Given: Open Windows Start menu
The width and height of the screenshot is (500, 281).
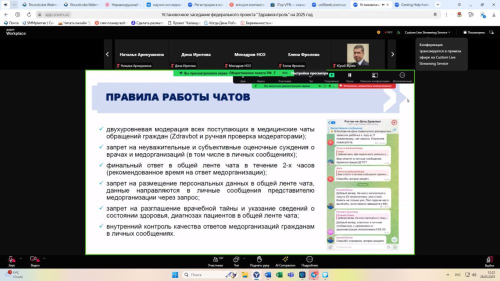Looking at the screenshot, I should click(175, 275).
